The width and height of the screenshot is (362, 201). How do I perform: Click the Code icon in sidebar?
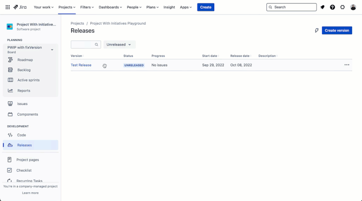[x=10, y=135]
